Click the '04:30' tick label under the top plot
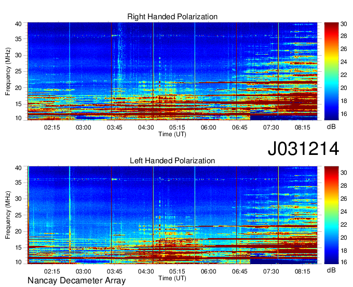The width and height of the screenshot is (353, 287). click(x=146, y=127)
